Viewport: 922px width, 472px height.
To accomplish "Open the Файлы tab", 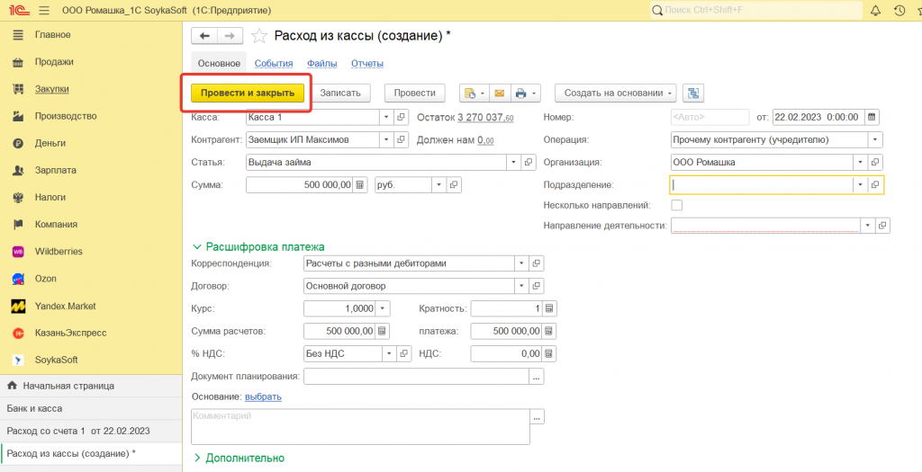I will [321, 63].
